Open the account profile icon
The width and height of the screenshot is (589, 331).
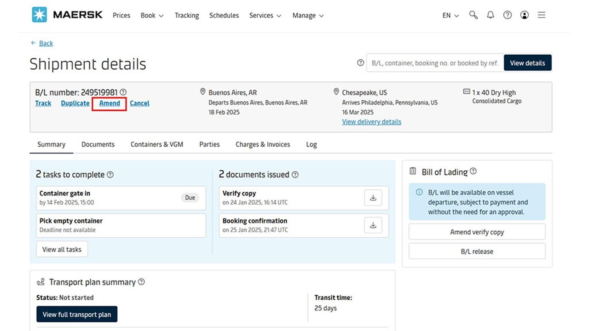tap(525, 15)
